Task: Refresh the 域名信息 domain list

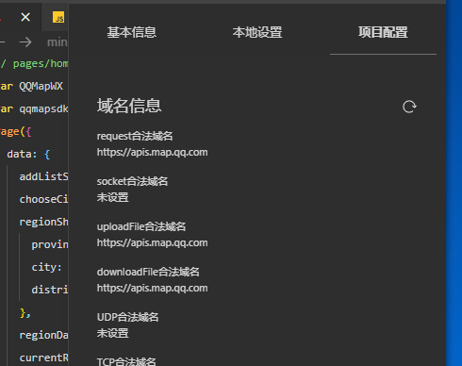Action: click(x=409, y=107)
